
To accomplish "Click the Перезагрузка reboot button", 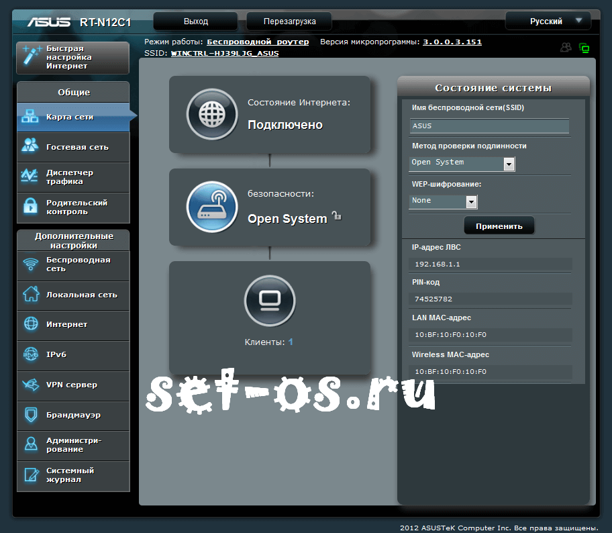I will coord(290,21).
